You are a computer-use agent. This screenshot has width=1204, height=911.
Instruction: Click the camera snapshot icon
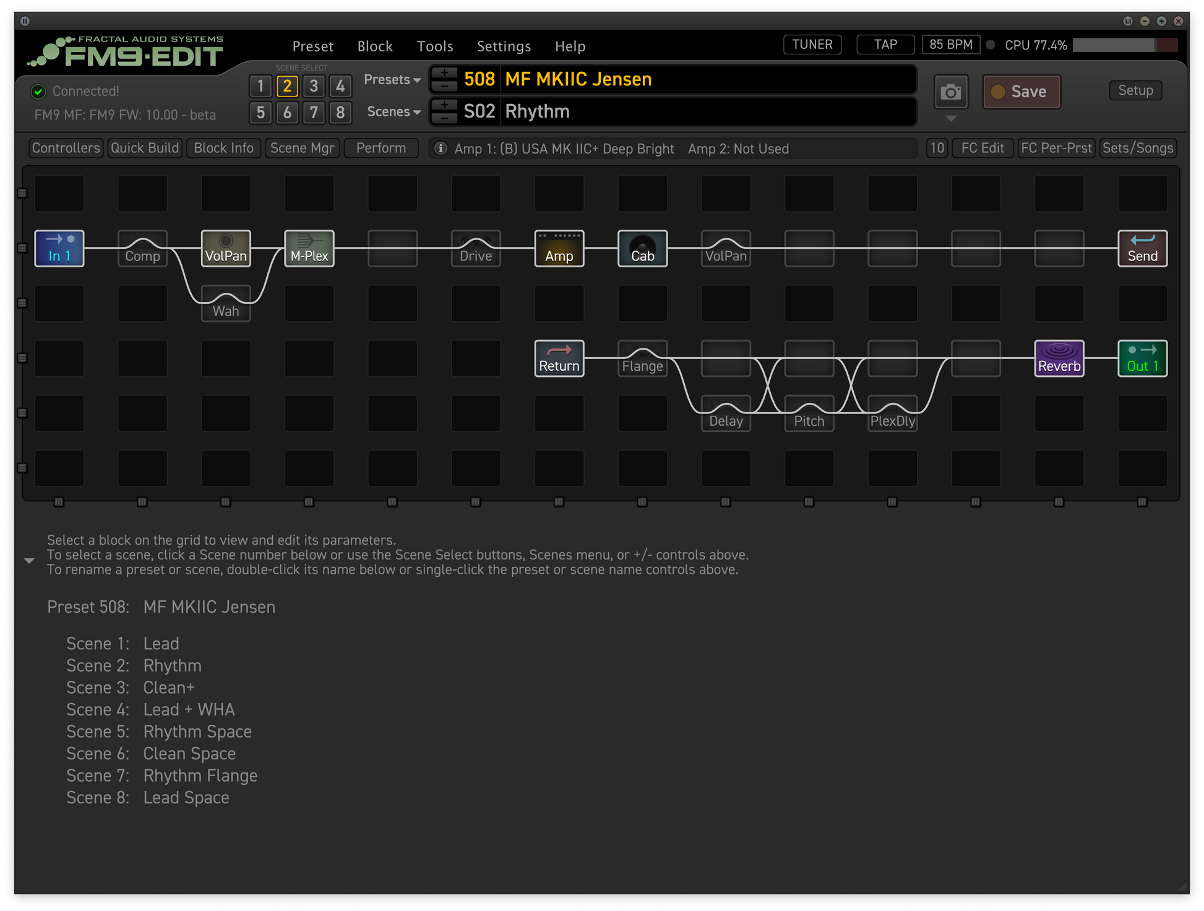click(950, 92)
